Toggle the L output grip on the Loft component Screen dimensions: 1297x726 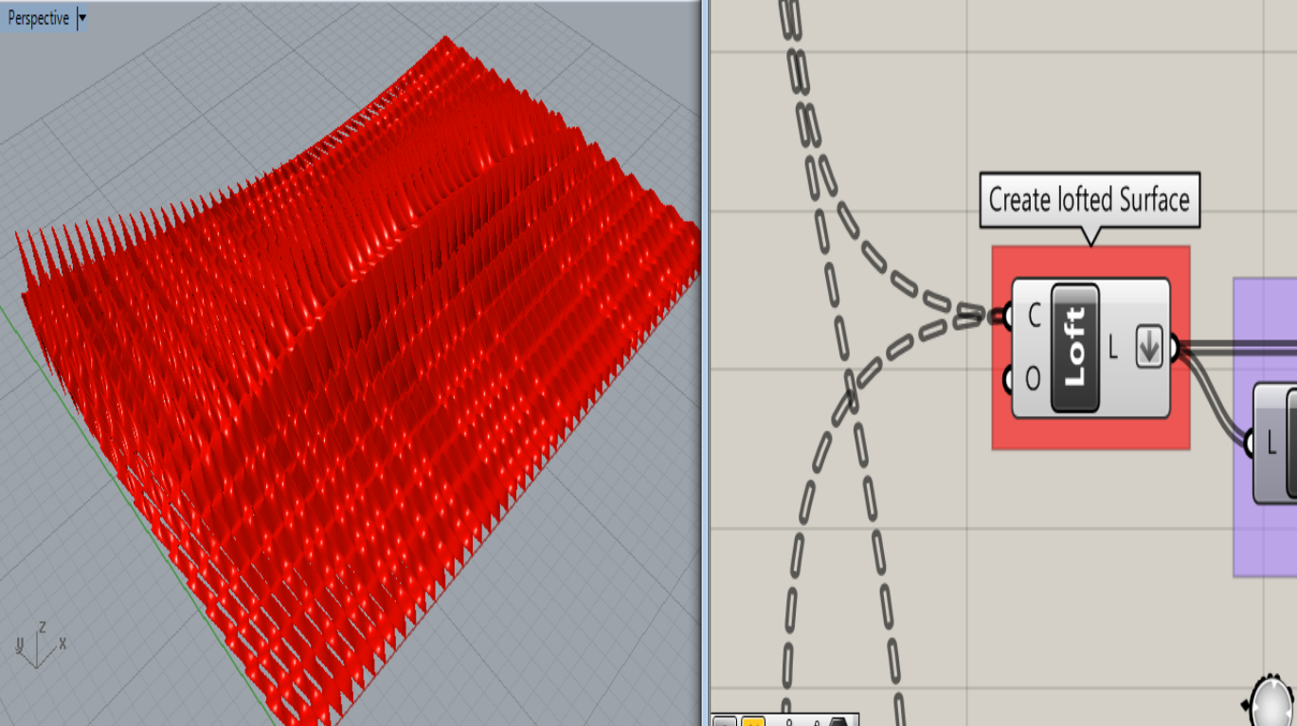coord(1175,347)
